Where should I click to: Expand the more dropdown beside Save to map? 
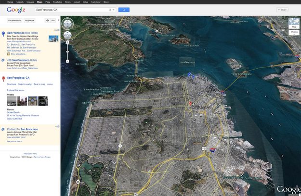(x=50, y=84)
